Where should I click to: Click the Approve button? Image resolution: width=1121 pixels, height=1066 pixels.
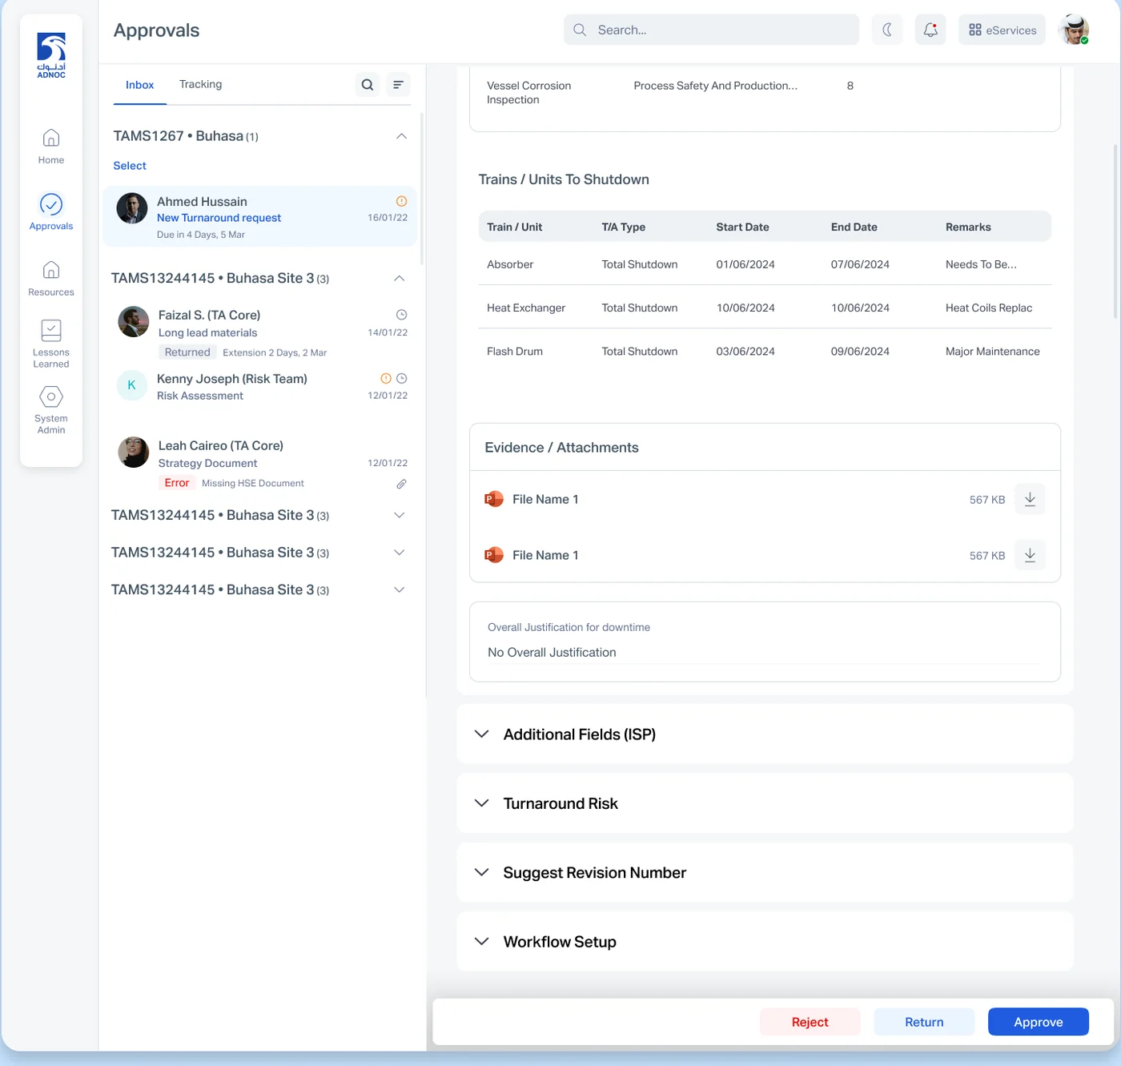tap(1039, 1022)
